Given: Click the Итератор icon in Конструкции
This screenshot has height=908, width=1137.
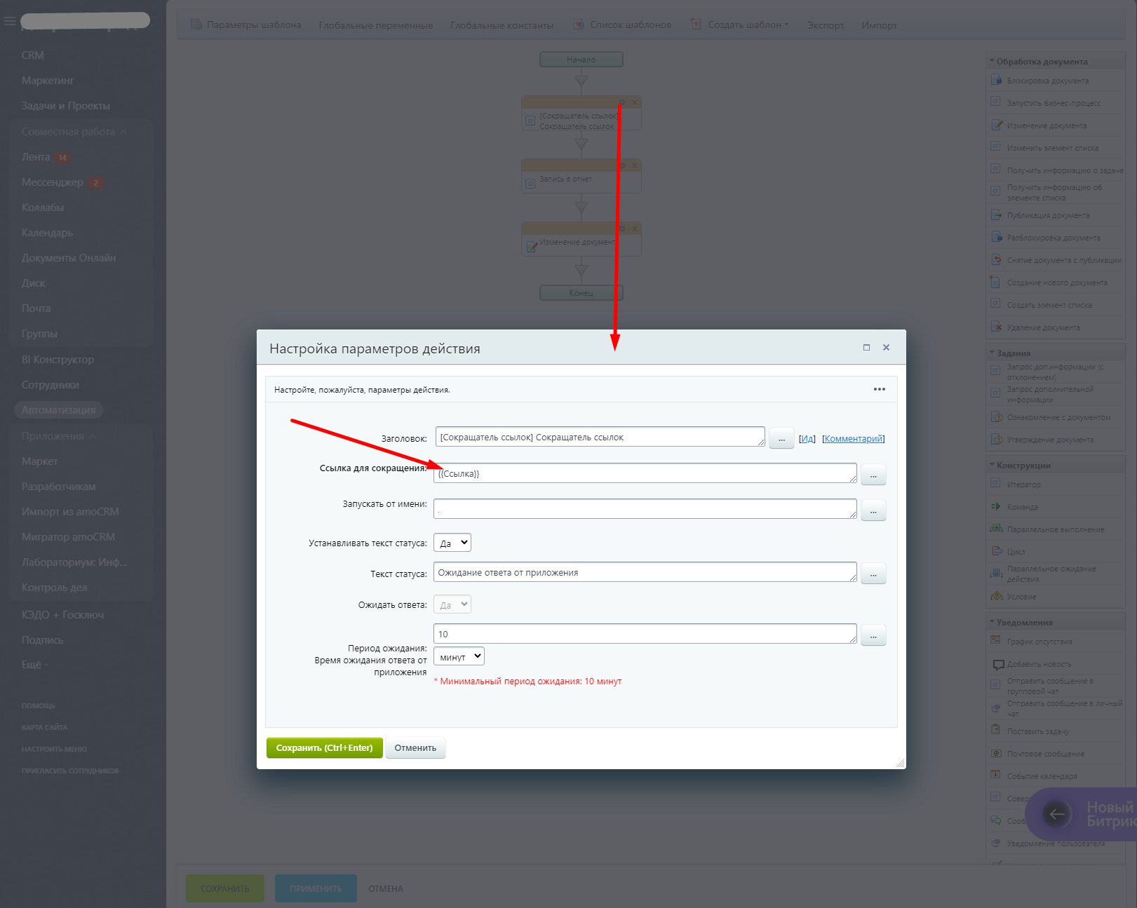Looking at the screenshot, I should point(996,484).
